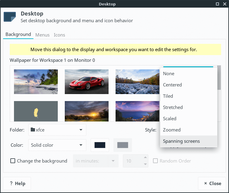Viewport: 229px width, 193px height.
Task: Select the rocky river landscape wallpaper
Action: [x=137, y=82]
